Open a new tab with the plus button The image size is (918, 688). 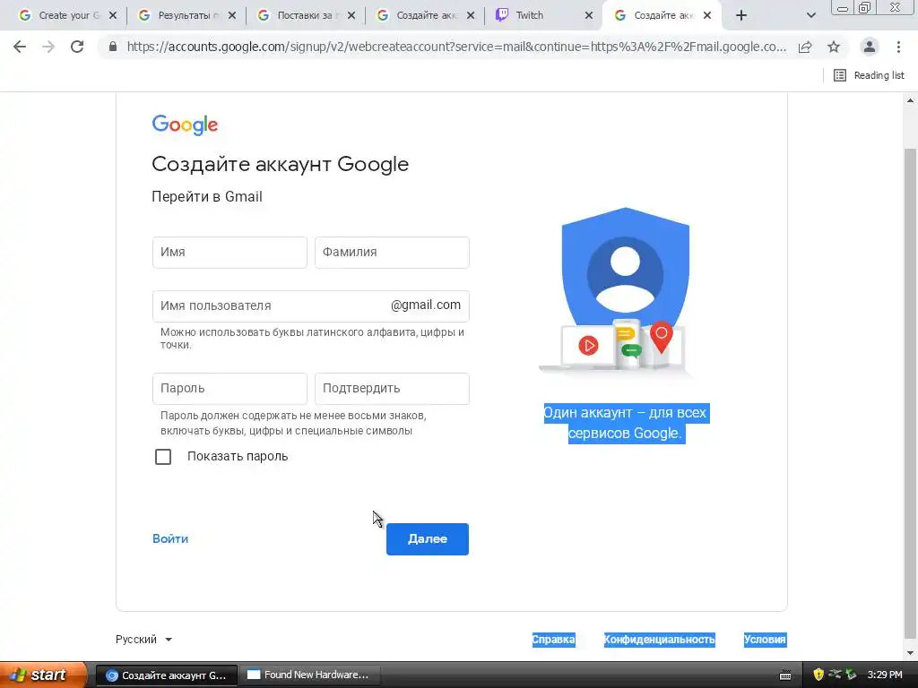pos(741,15)
